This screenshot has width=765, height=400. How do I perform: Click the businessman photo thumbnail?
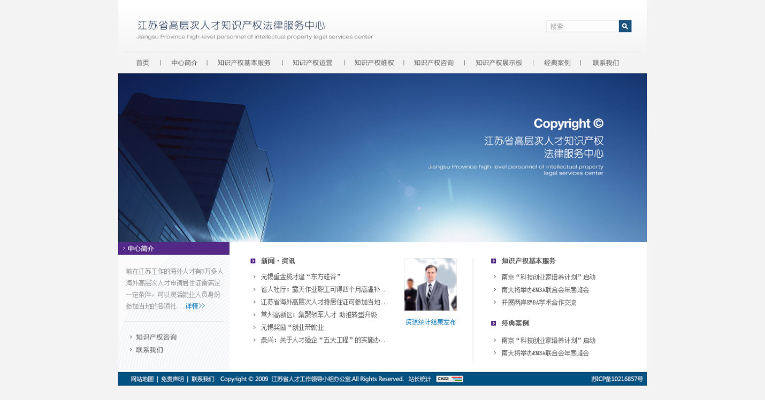430,284
